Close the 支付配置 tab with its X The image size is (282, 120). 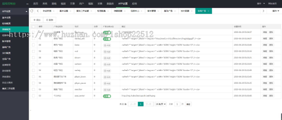coord(192,11)
